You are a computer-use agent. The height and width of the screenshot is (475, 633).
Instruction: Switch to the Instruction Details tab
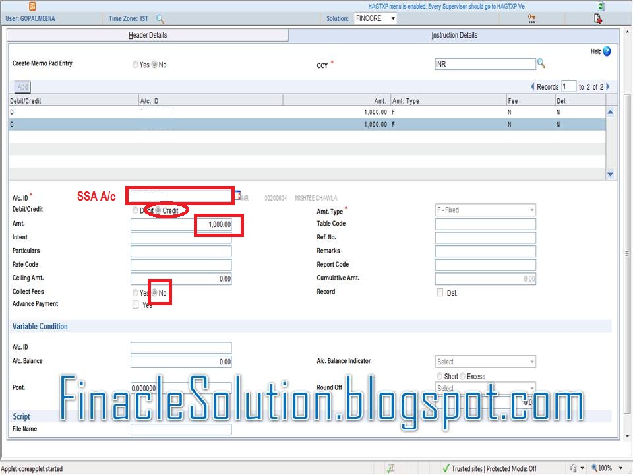(455, 35)
